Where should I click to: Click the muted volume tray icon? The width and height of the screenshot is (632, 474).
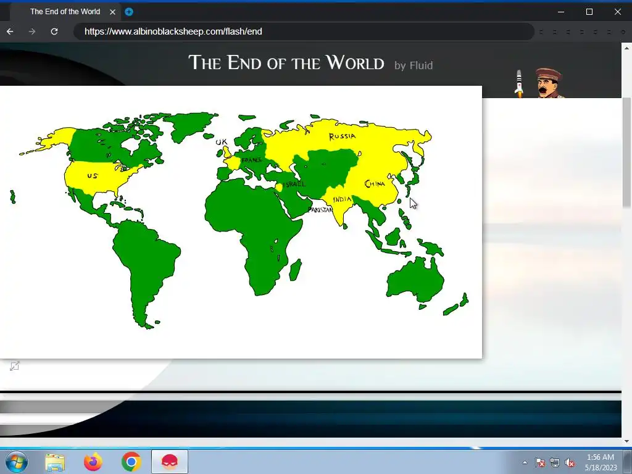(x=570, y=462)
